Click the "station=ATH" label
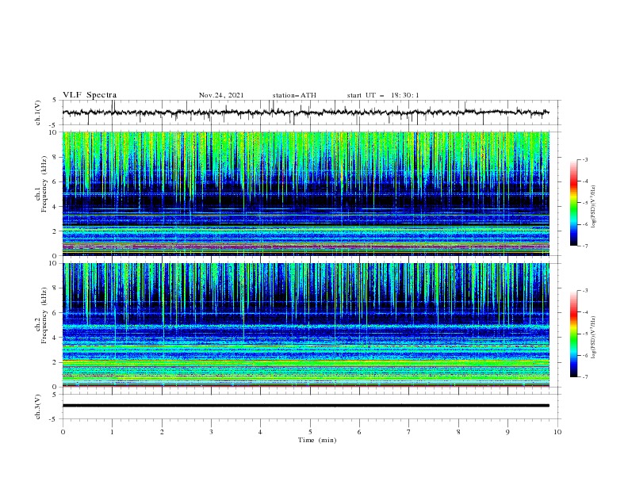 [x=294, y=95]
